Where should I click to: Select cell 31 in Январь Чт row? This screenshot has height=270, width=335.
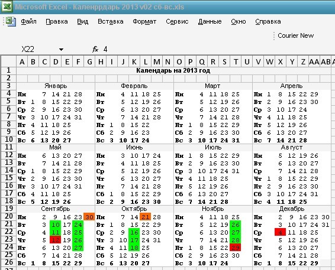click(x=78, y=117)
